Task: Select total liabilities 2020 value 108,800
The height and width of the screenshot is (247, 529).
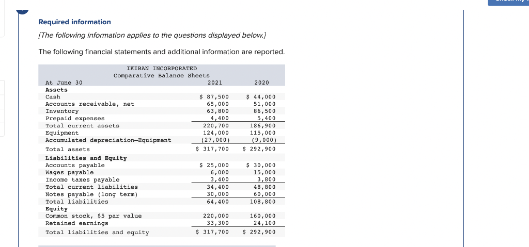Action: coord(262,202)
